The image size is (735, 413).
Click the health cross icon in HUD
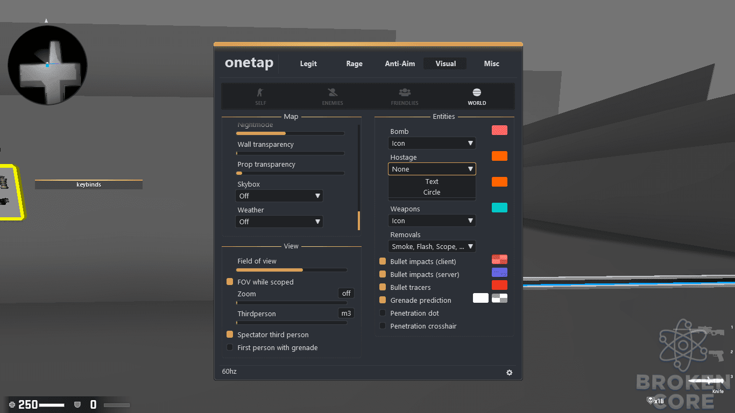(12, 404)
